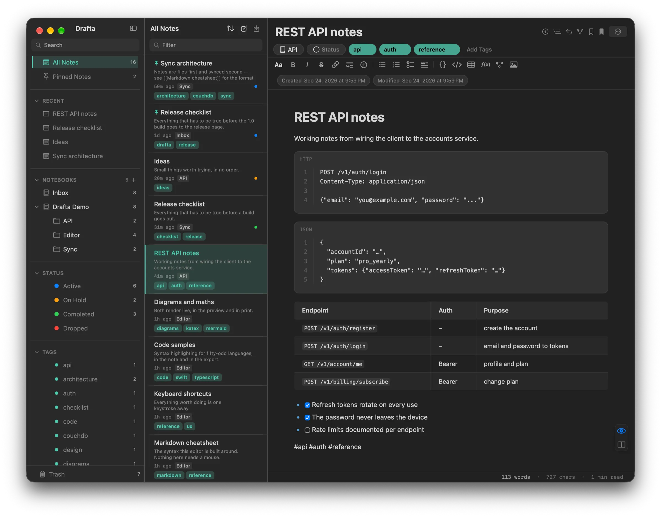
Task: Insert a hyperlink
Action: pyautogui.click(x=335, y=65)
